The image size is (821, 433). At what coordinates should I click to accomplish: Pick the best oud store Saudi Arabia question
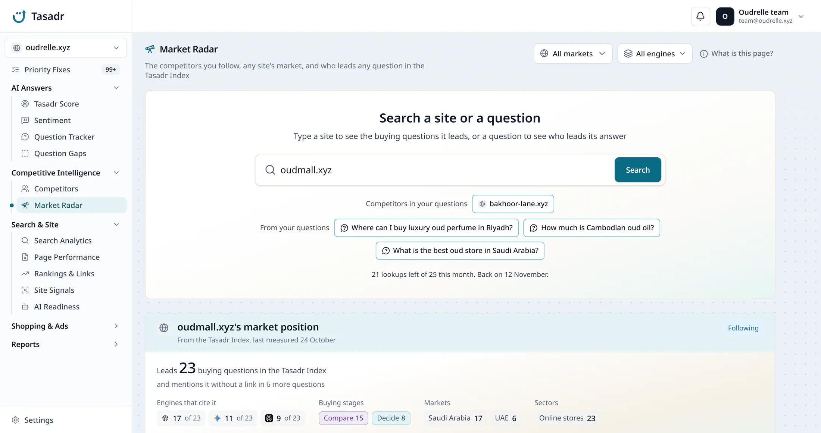[460, 251]
